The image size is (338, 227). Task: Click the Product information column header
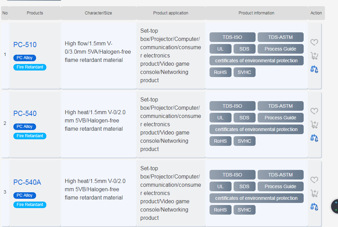(x=256, y=13)
